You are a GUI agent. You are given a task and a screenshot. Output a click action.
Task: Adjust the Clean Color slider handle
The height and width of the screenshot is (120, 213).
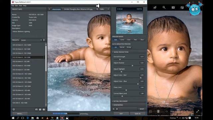pyautogui.click(x=126, y=90)
